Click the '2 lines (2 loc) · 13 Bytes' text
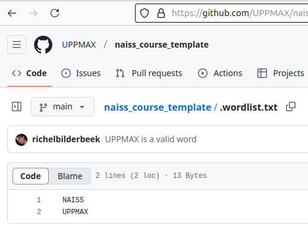 point(151,176)
